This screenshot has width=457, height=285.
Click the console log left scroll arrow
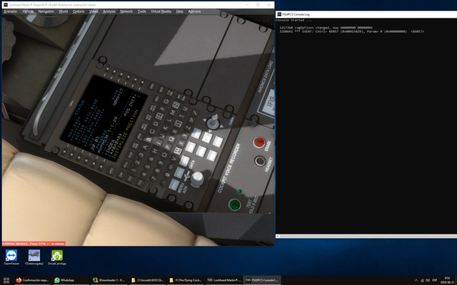point(277,236)
